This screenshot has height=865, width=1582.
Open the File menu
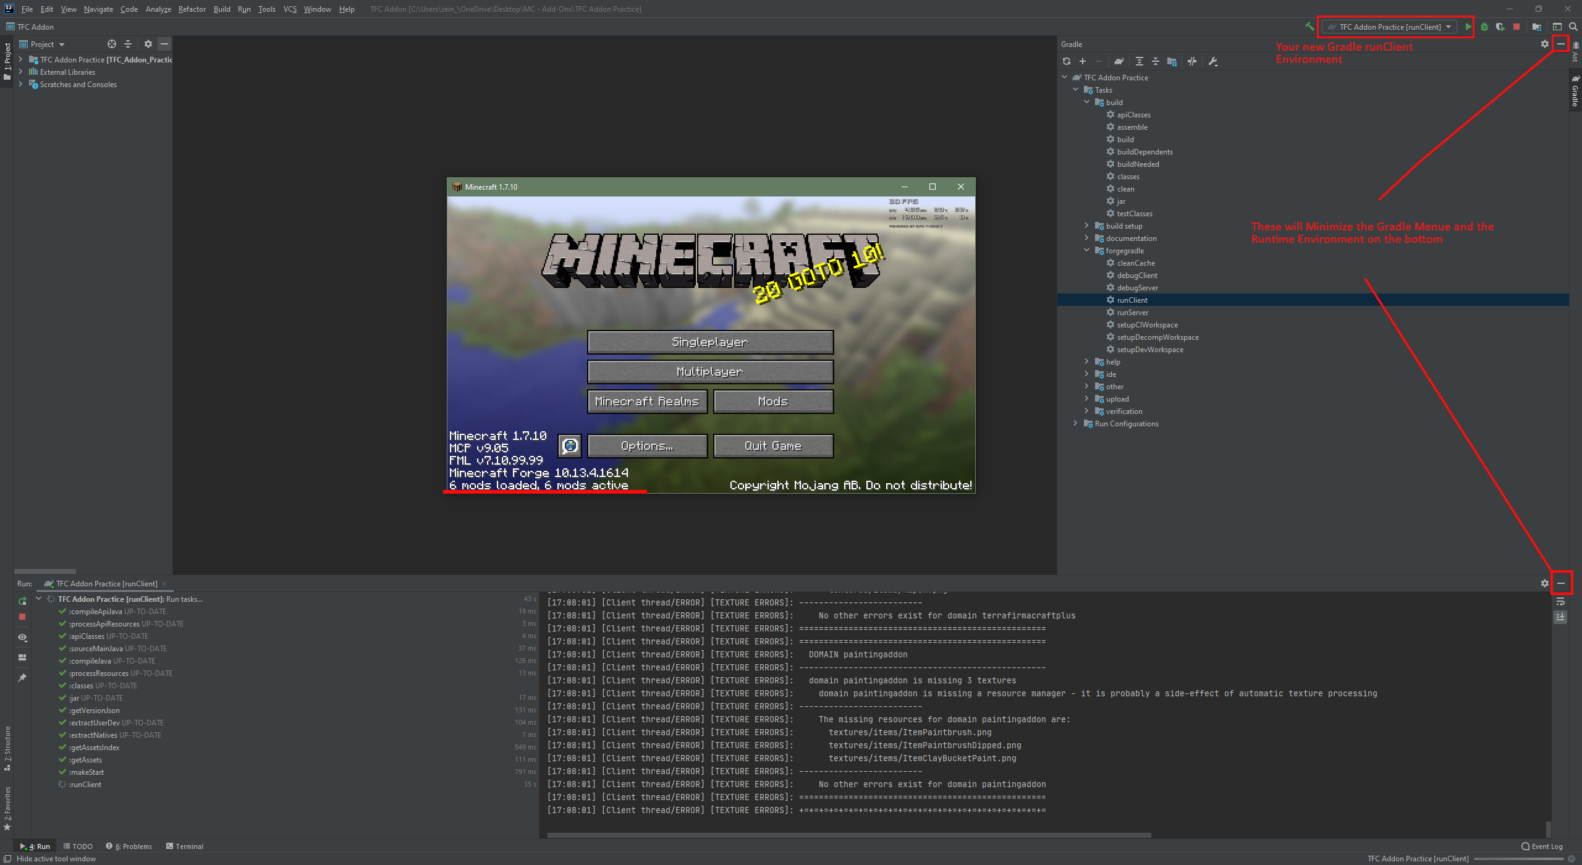click(x=27, y=9)
